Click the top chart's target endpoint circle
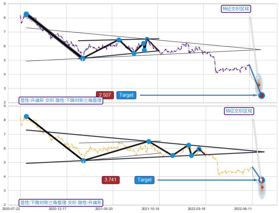 tap(261, 95)
